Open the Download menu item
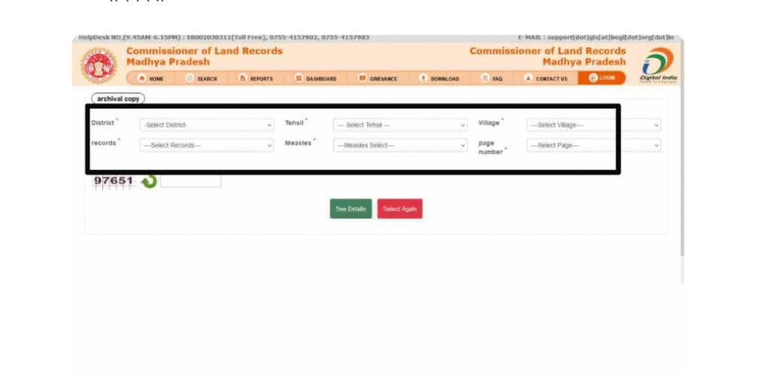 [x=439, y=78]
